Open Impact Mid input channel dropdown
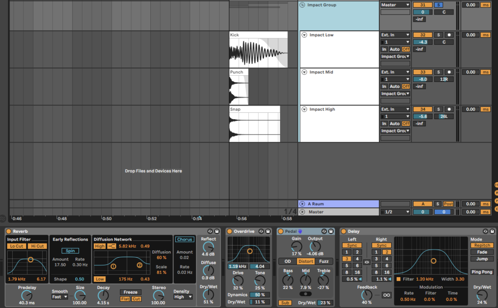 tap(395, 79)
